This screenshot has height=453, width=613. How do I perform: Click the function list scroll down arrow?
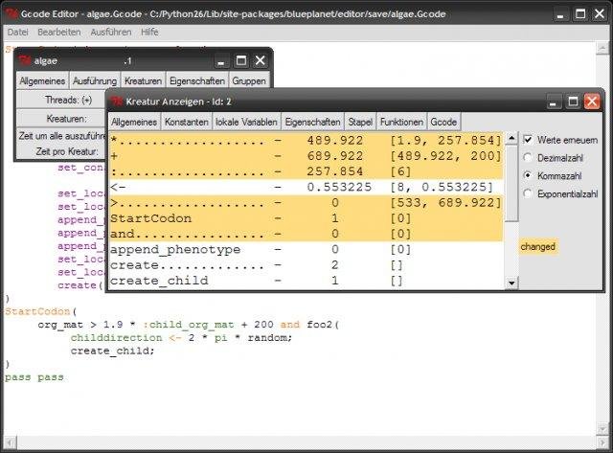point(511,283)
